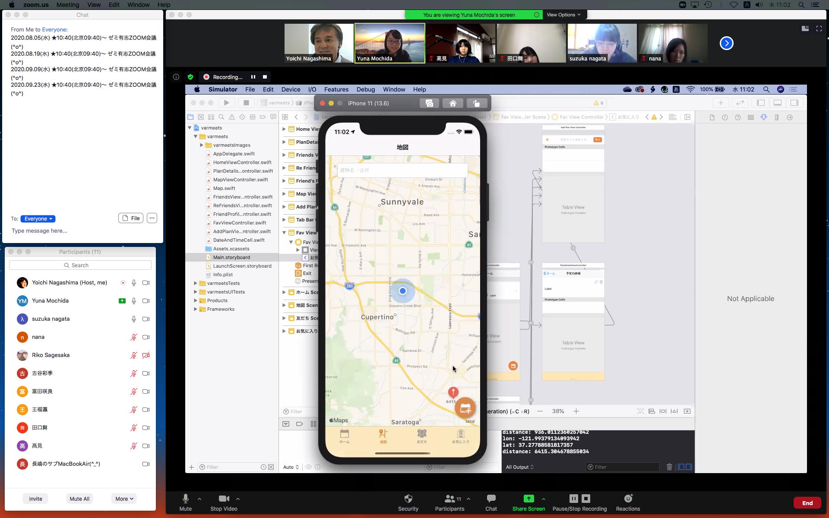Click Mute All button
The height and width of the screenshot is (518, 829).
pyautogui.click(x=79, y=499)
